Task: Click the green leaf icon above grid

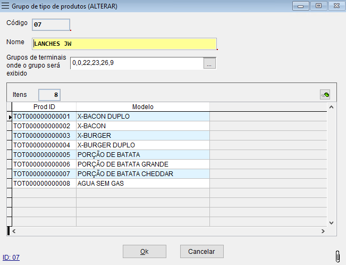Action: click(325, 95)
